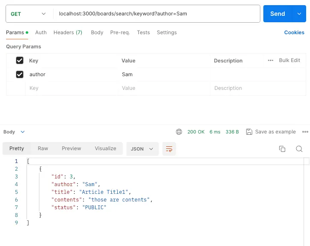Uncheck the author query param checkbox

19,74
